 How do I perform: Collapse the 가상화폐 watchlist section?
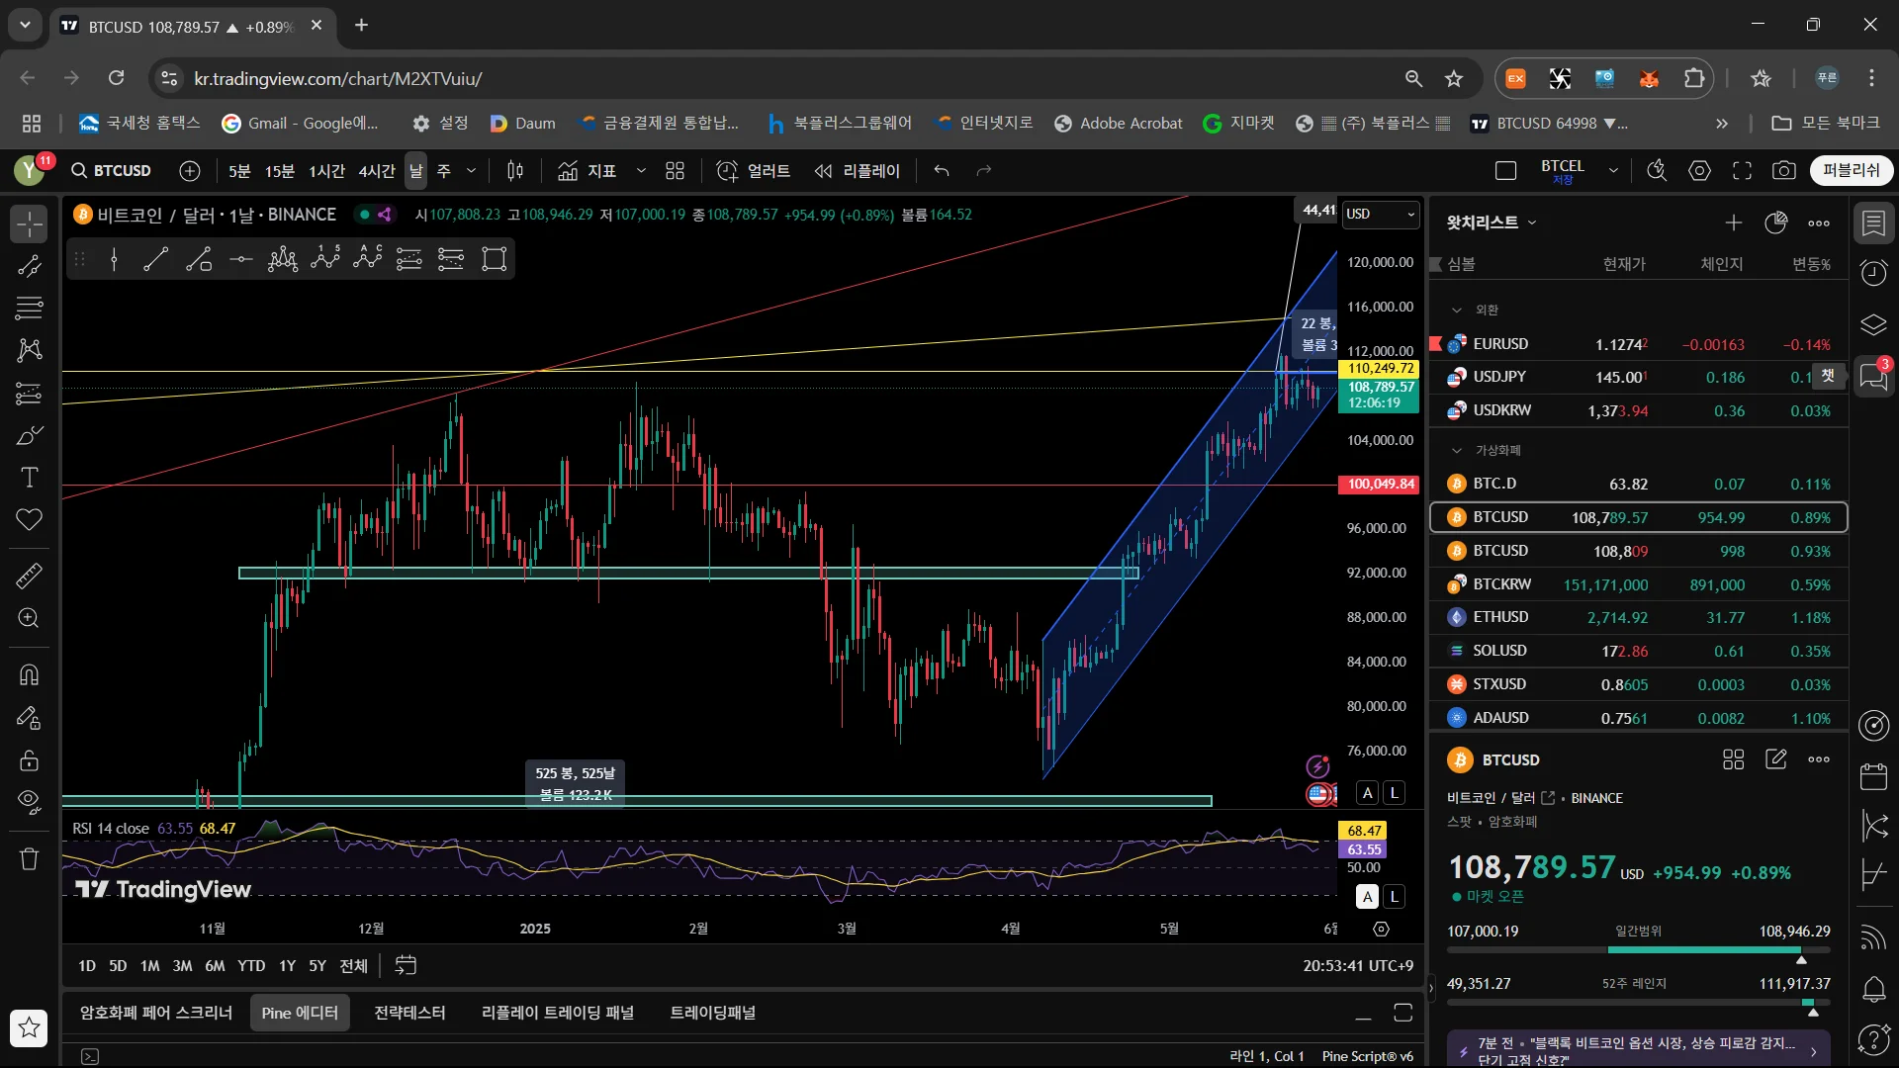click(x=1457, y=450)
